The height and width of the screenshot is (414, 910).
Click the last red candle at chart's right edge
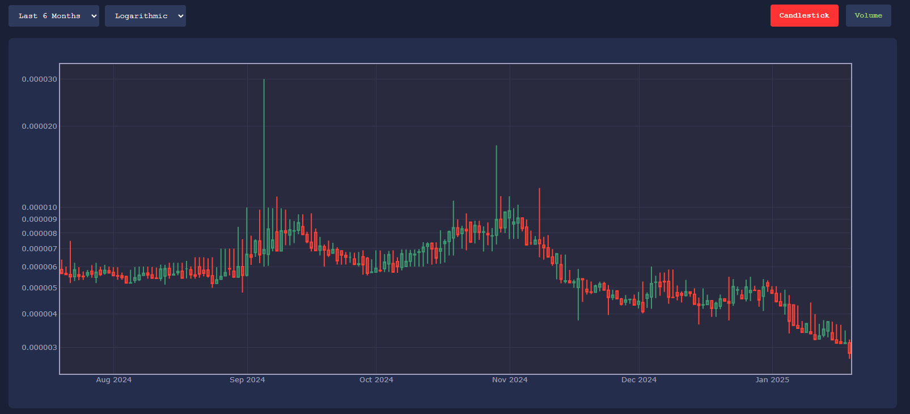[849, 348]
